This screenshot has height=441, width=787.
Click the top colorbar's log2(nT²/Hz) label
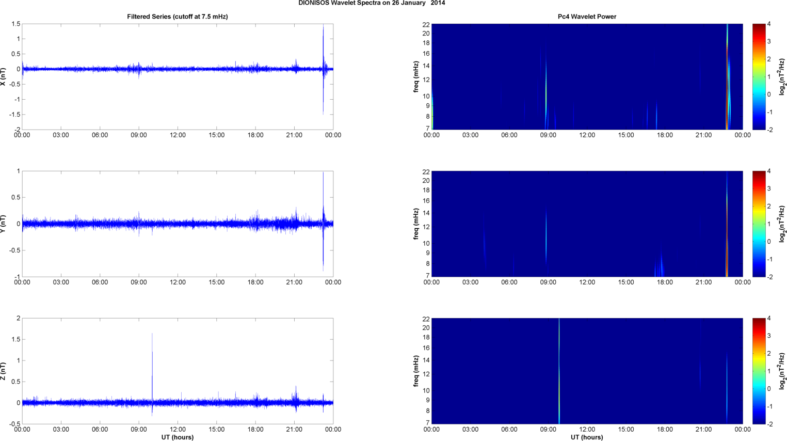click(x=782, y=76)
